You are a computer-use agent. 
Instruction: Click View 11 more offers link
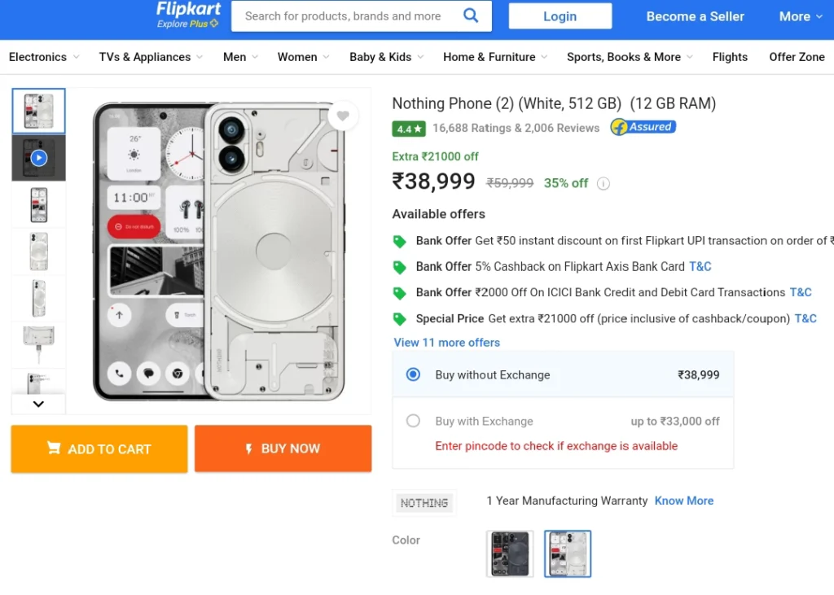(447, 343)
